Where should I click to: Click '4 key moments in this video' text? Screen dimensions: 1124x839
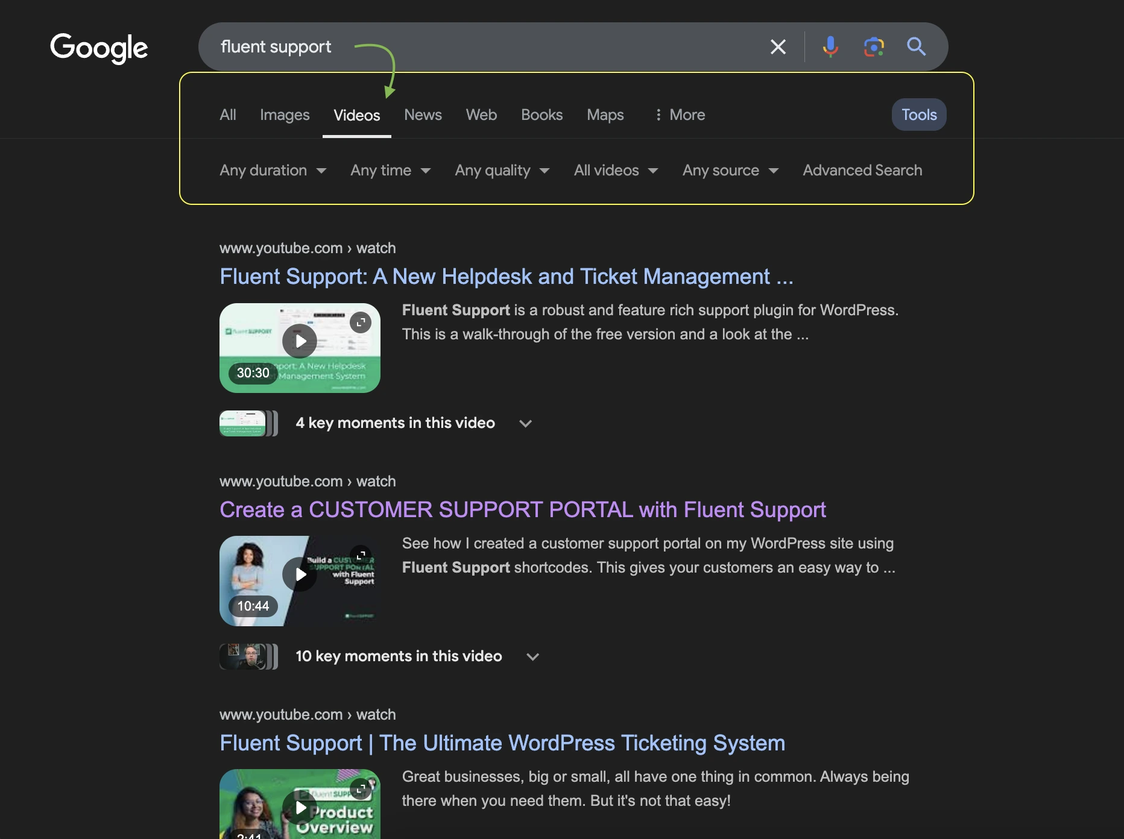[395, 423]
